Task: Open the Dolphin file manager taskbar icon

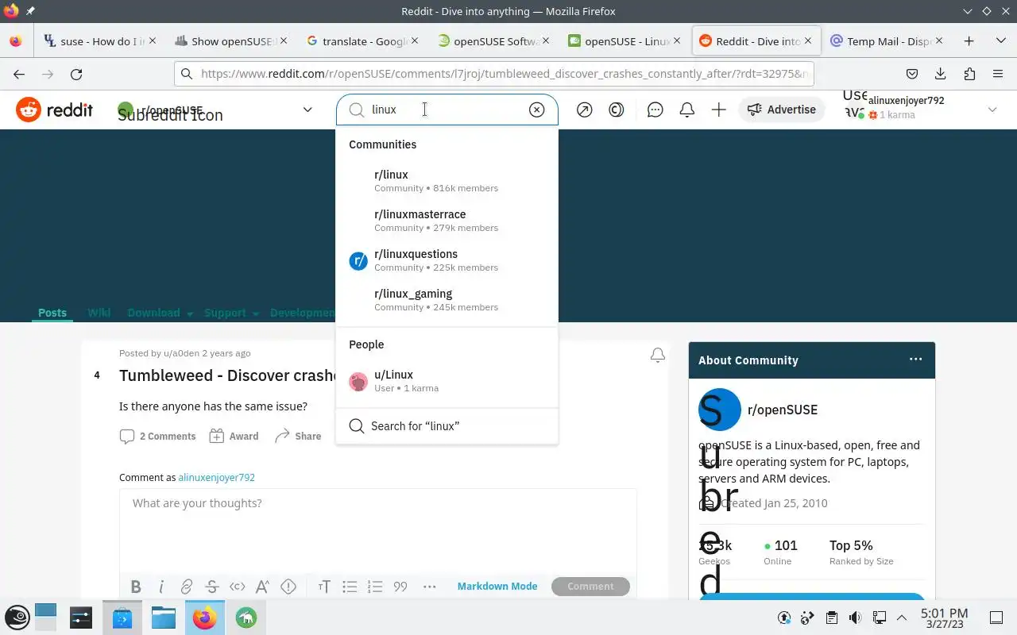Action: pos(163,618)
